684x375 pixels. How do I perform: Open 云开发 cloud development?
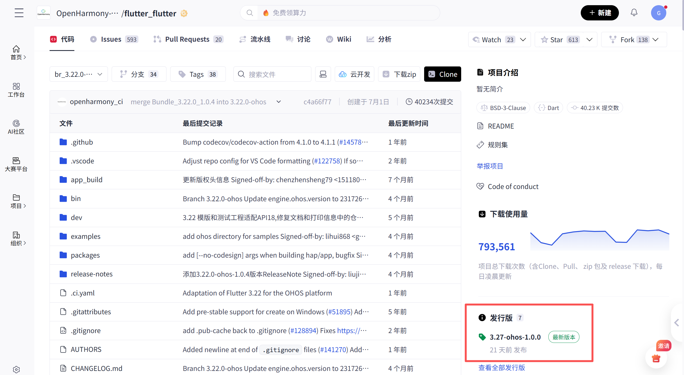[354, 74]
